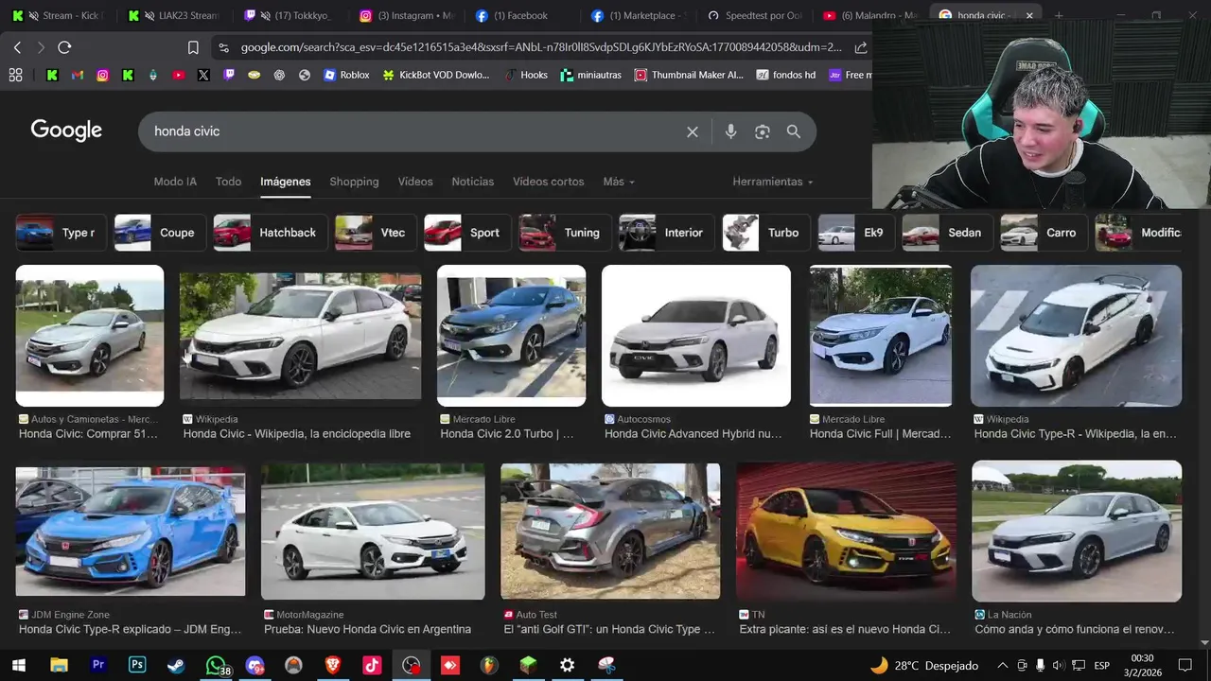Filter images by the Sport chip
This screenshot has height=681, width=1211.
click(x=467, y=233)
